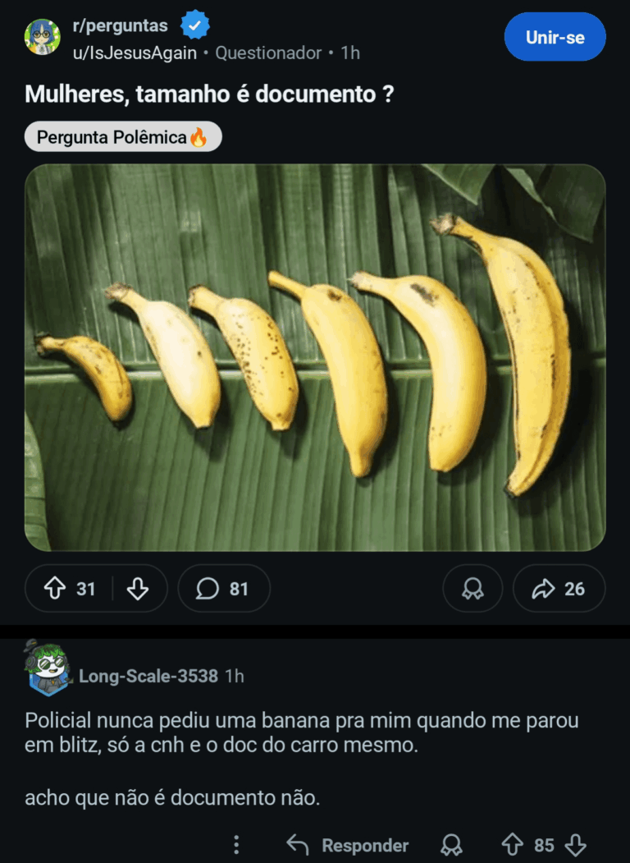Downvote Long-Scale-3538's comment
Viewport: 630px width, 863px height.
click(x=576, y=845)
